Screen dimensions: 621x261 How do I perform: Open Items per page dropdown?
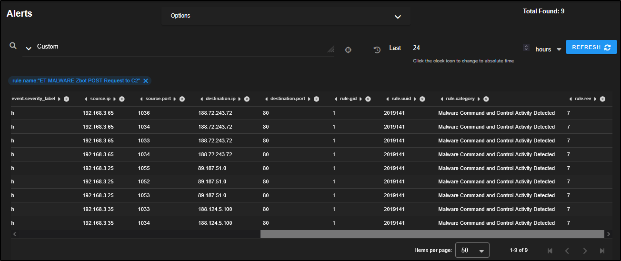point(481,251)
